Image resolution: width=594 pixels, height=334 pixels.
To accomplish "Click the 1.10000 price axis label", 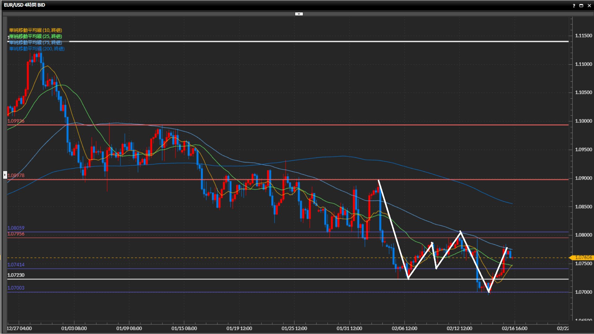I will (x=583, y=121).
